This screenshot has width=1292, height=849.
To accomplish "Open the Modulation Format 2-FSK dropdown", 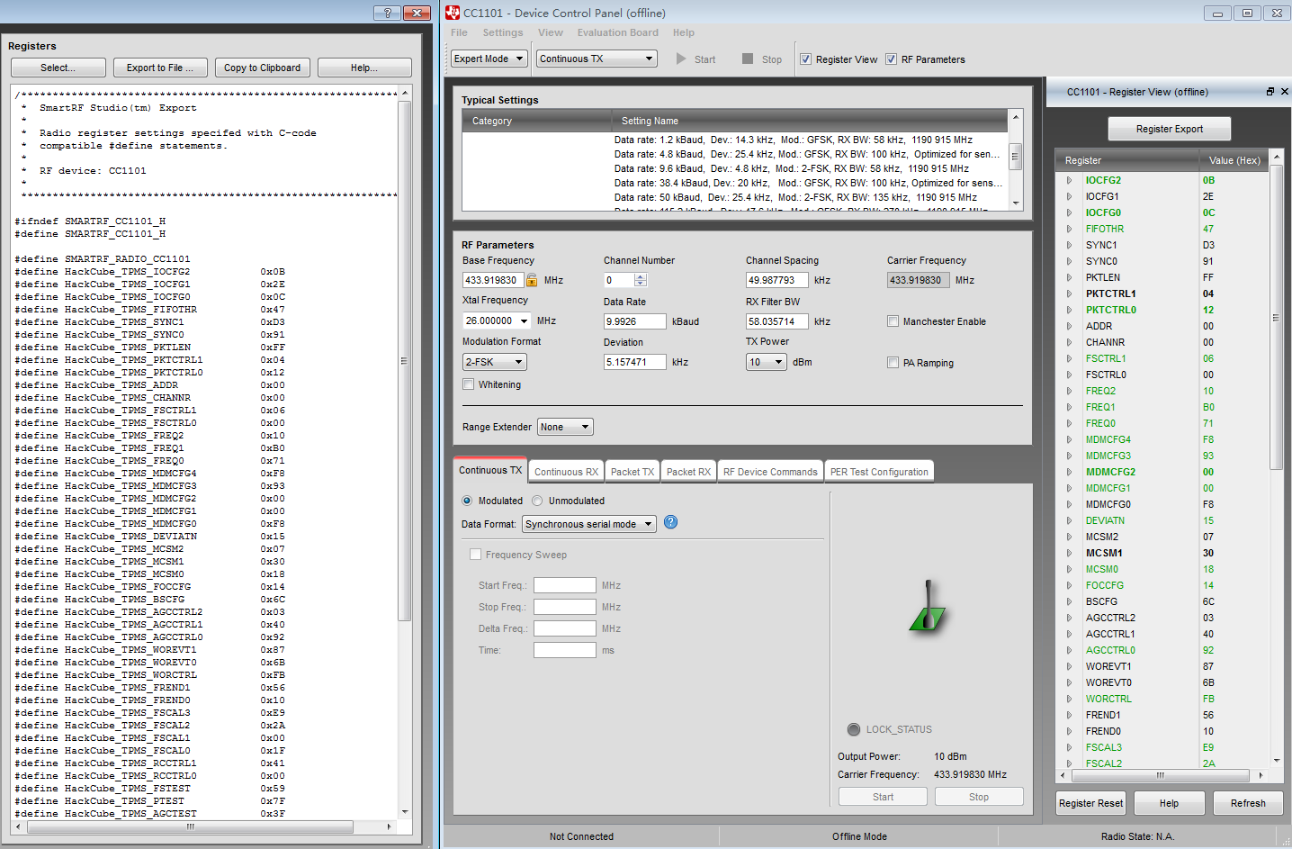I will [x=494, y=362].
